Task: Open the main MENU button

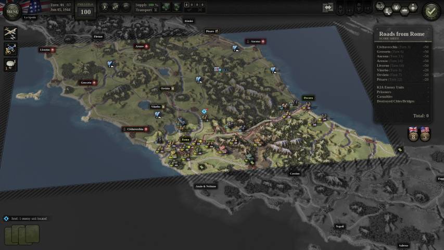Action: pos(12,10)
